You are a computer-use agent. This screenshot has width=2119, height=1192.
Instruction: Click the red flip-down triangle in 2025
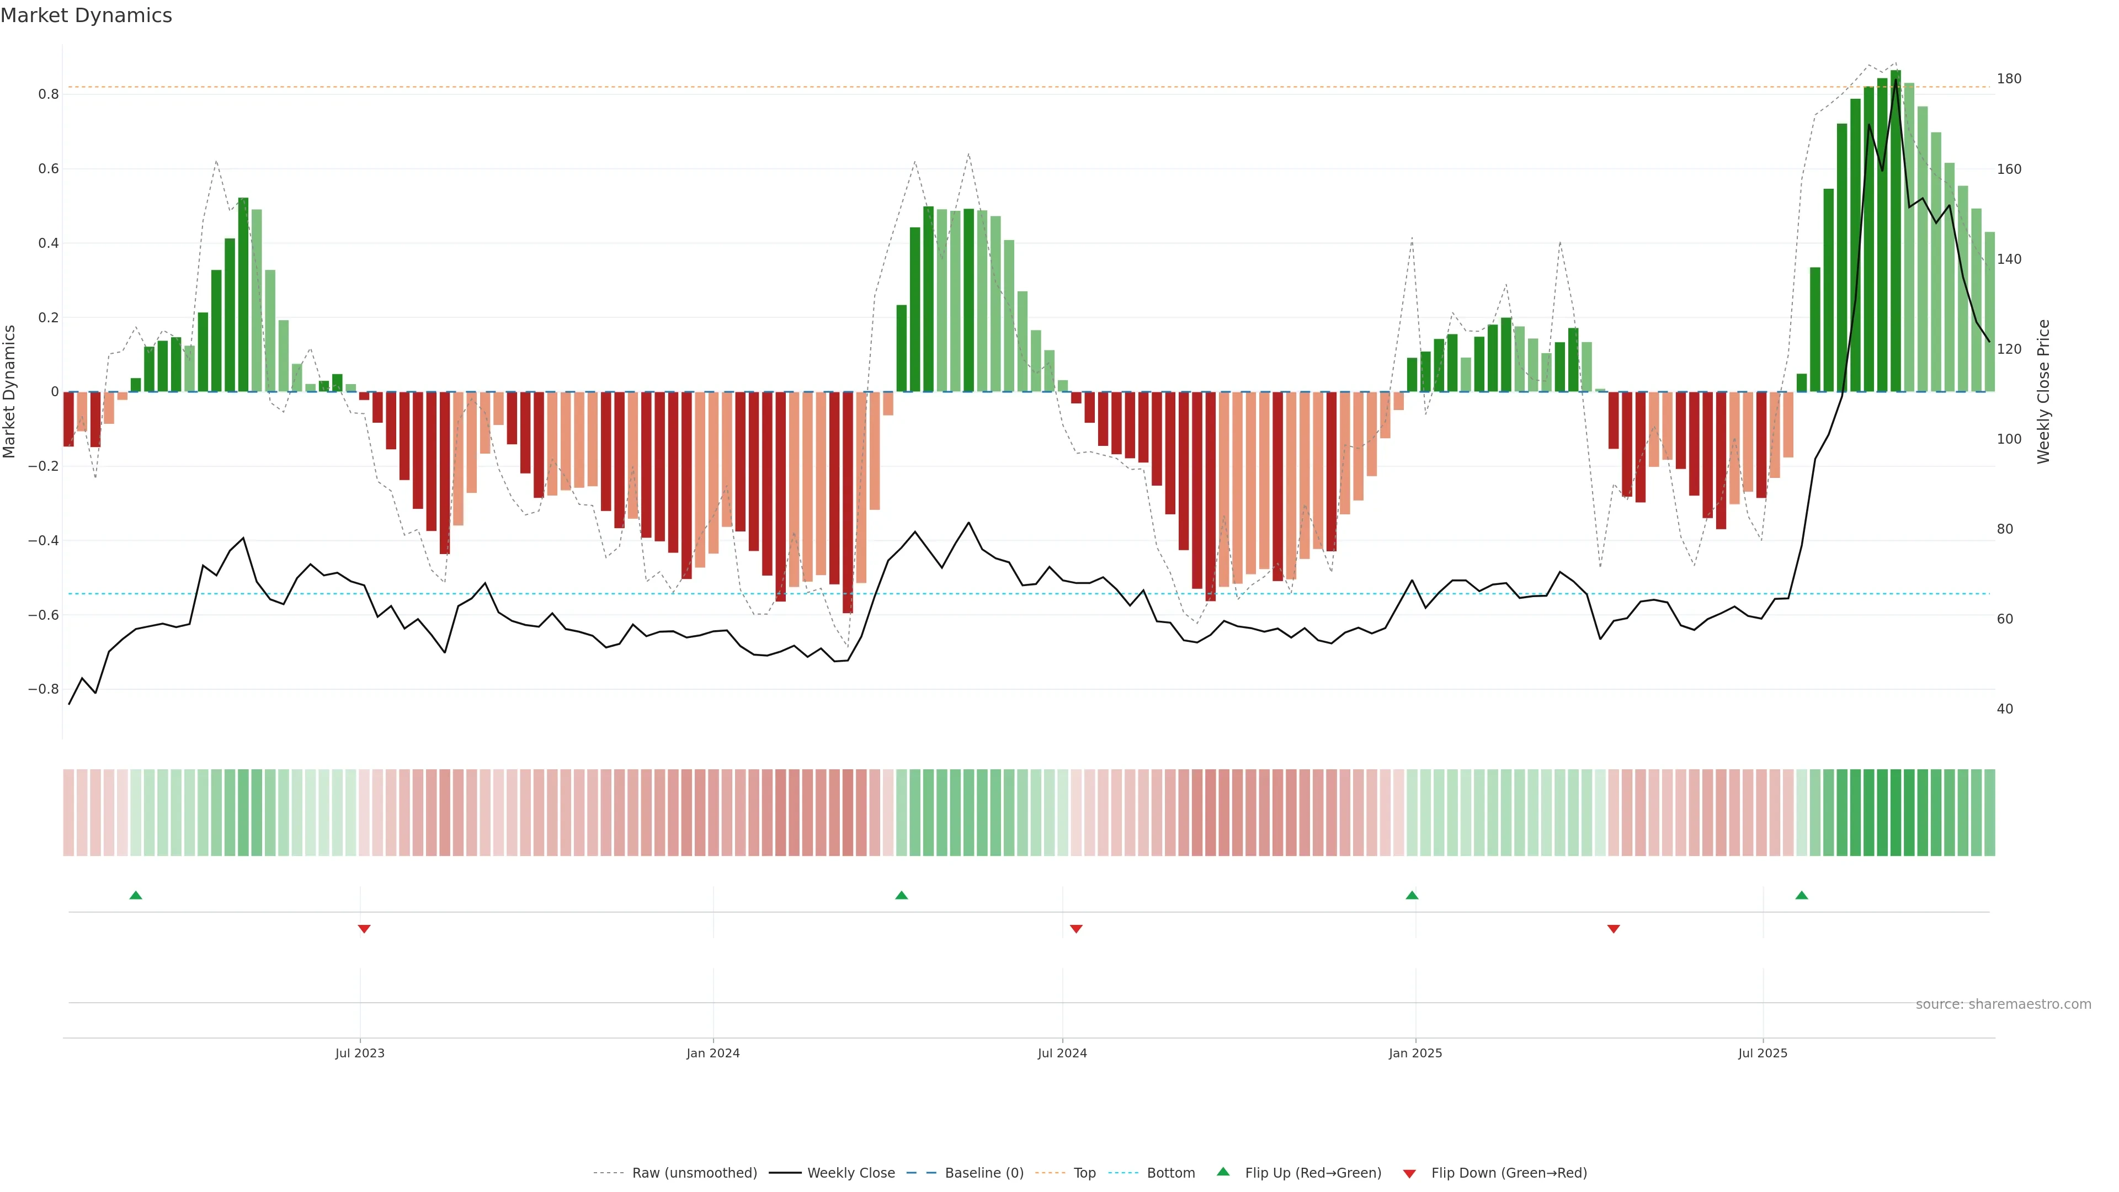(1613, 929)
